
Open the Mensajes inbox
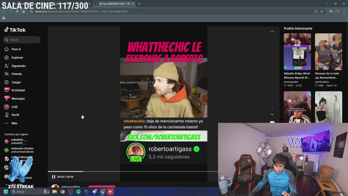click(x=18, y=99)
